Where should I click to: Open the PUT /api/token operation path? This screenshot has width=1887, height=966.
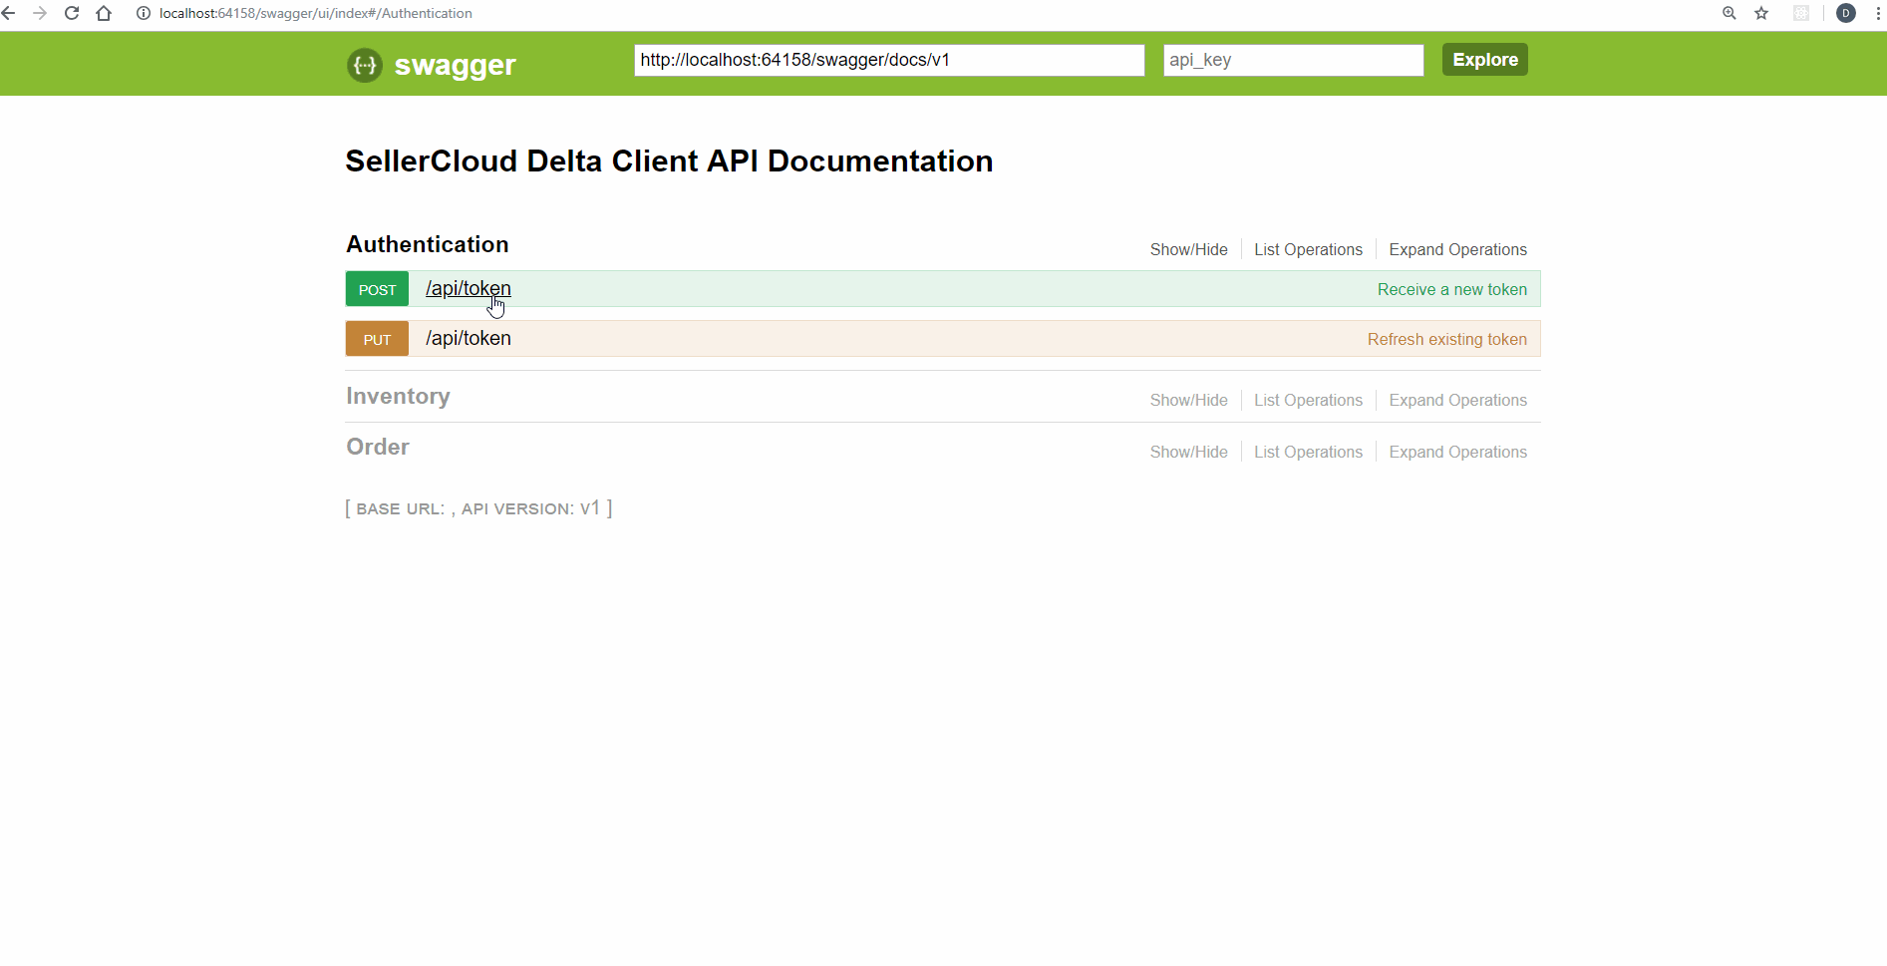click(469, 338)
